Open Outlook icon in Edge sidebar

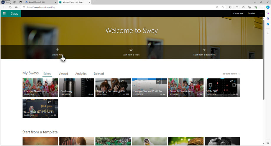coord(268,24)
